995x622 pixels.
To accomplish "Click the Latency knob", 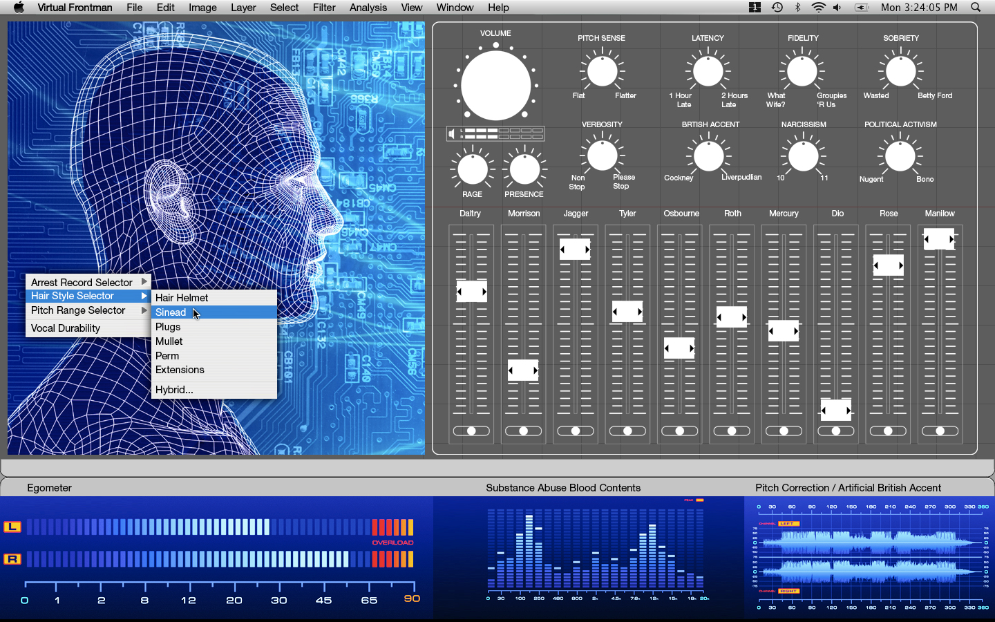I will click(708, 71).
